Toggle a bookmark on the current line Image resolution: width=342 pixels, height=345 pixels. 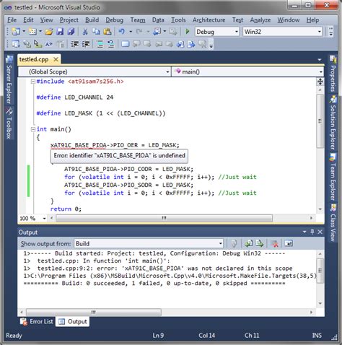(x=126, y=44)
